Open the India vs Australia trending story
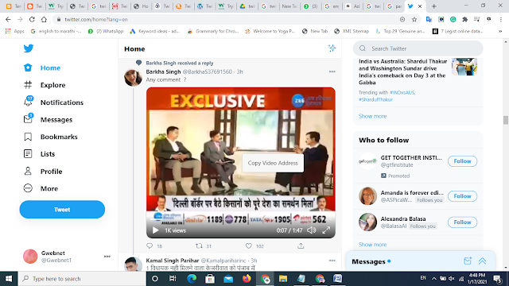 point(403,72)
